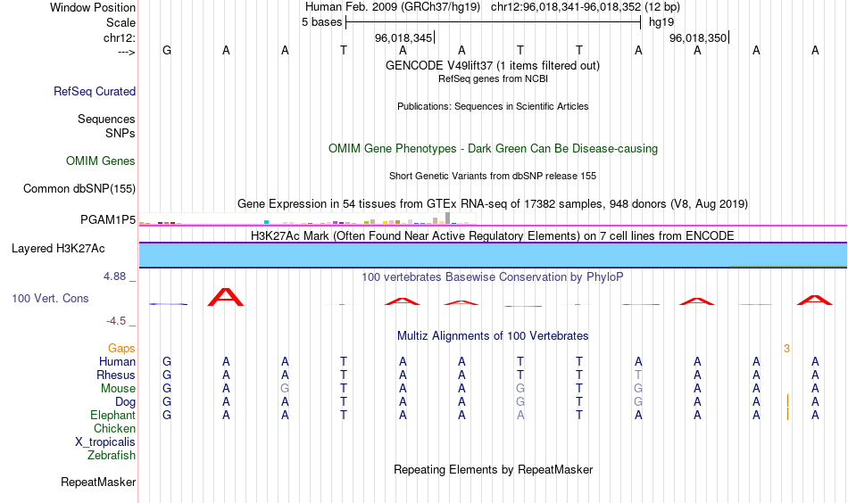Select the Dog alignment row label
The image size is (848, 503).
click(x=125, y=402)
